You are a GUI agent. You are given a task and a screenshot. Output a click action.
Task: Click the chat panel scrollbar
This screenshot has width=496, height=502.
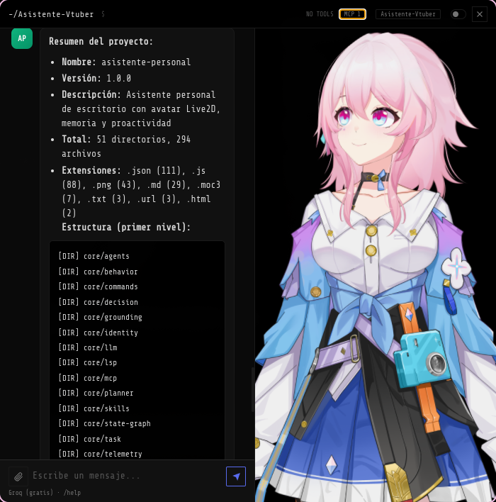(x=252, y=389)
